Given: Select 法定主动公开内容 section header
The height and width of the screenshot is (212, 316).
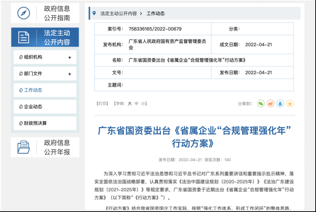Looking at the screenshot, I should [x=45, y=37].
